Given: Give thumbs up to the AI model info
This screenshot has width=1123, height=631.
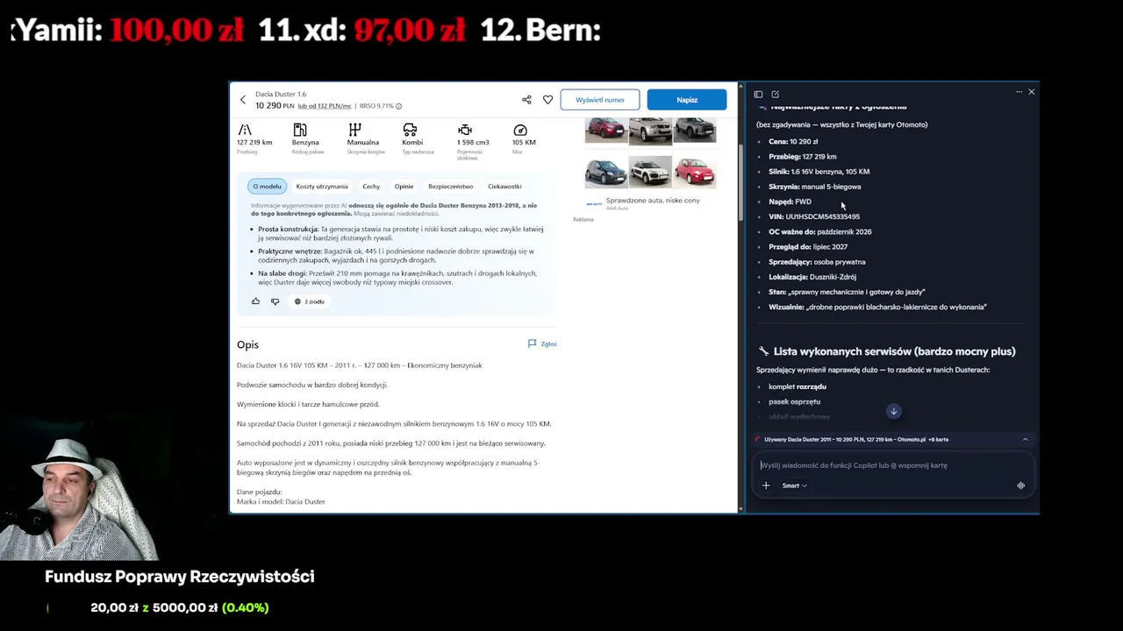Looking at the screenshot, I should coord(255,301).
